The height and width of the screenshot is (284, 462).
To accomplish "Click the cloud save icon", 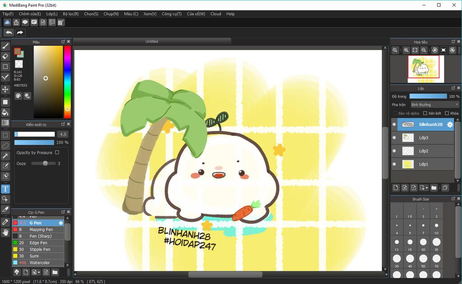I will (7, 23).
